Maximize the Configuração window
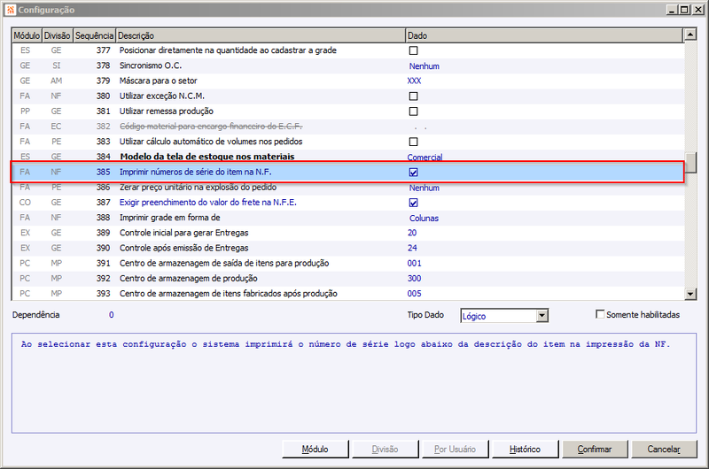Viewport: 709px width, 469px height. 684,10
